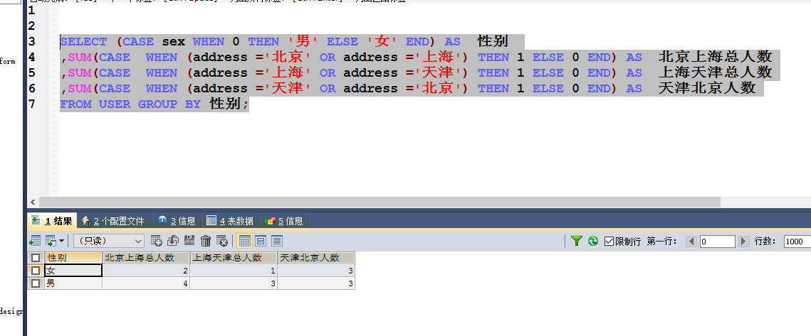This screenshot has height=336, width=811.
Task: Click the SELECT keyword on line 3
Action: [84, 42]
